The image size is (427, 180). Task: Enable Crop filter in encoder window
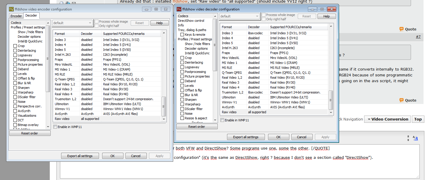(x=15, y=46)
